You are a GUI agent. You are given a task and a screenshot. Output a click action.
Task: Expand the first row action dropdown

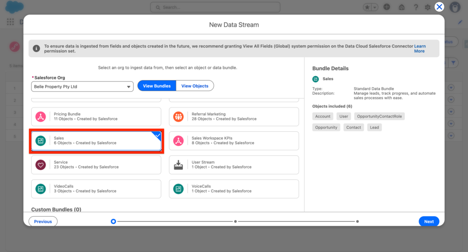[451, 88]
